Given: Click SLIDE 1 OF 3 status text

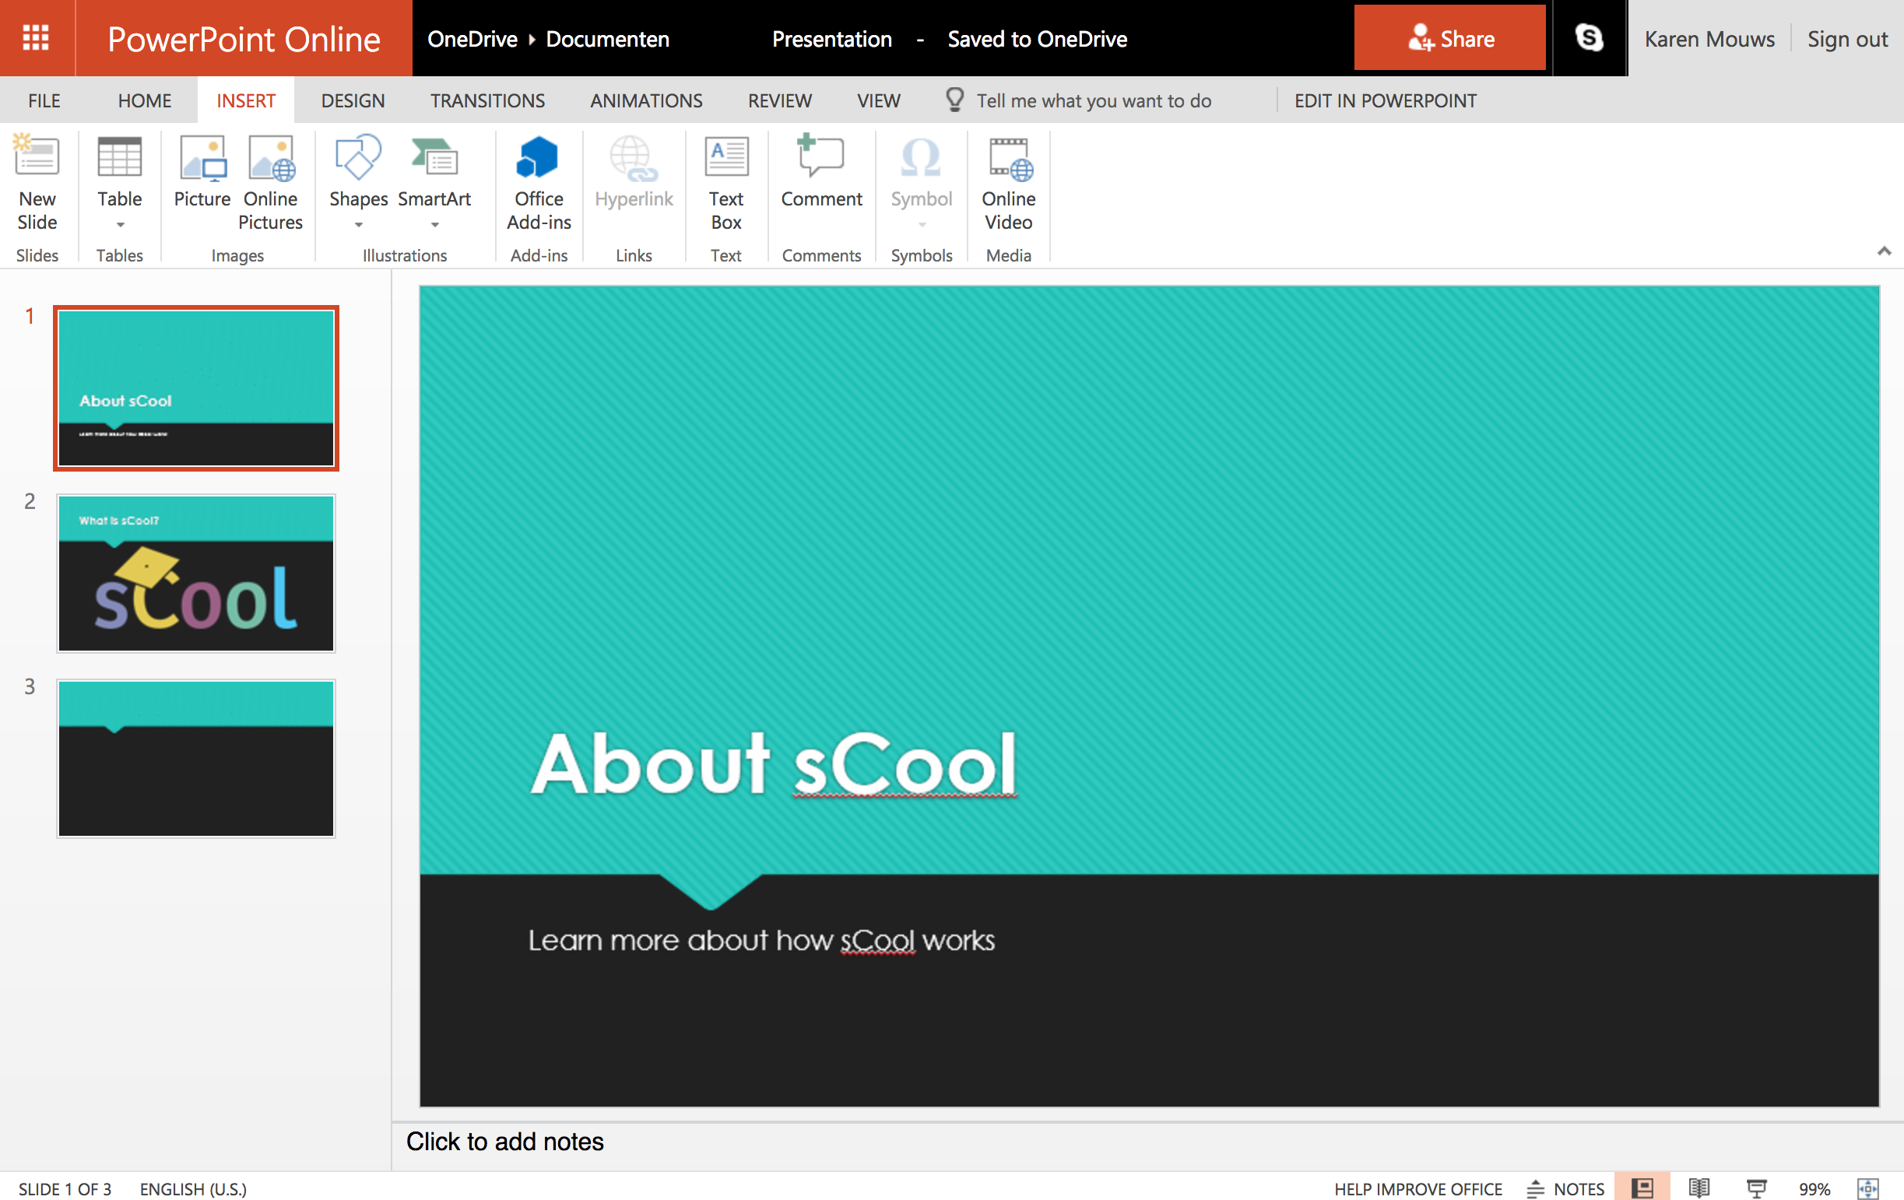Looking at the screenshot, I should pos(64,1188).
